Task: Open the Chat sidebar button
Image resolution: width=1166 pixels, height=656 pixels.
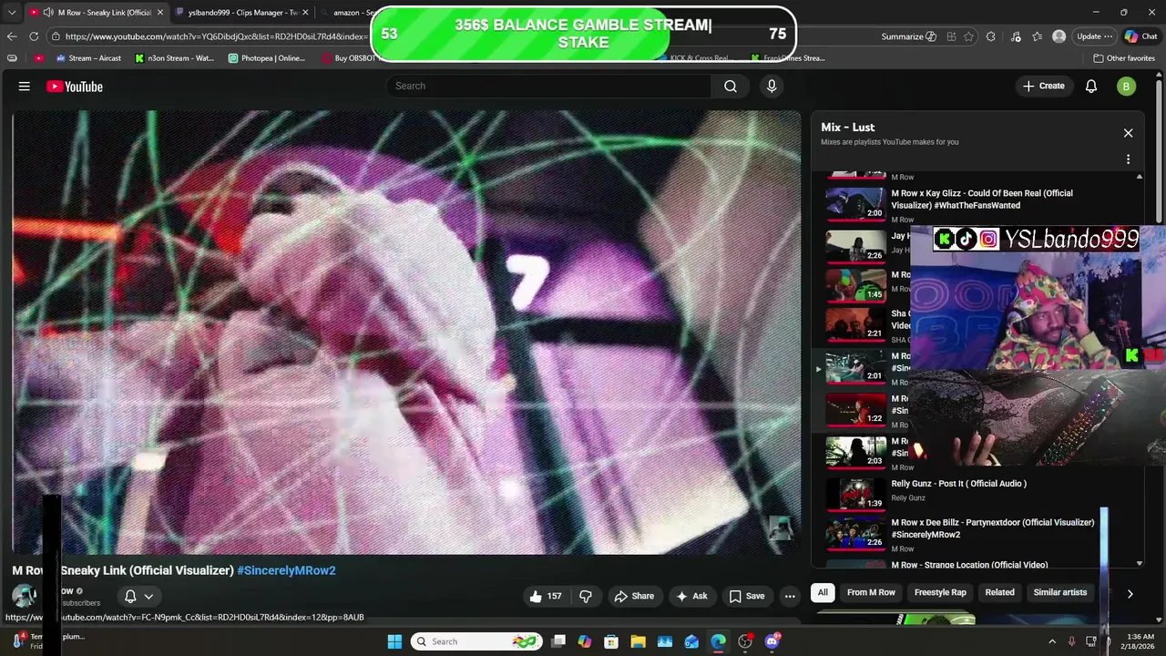Action: tap(1140, 36)
